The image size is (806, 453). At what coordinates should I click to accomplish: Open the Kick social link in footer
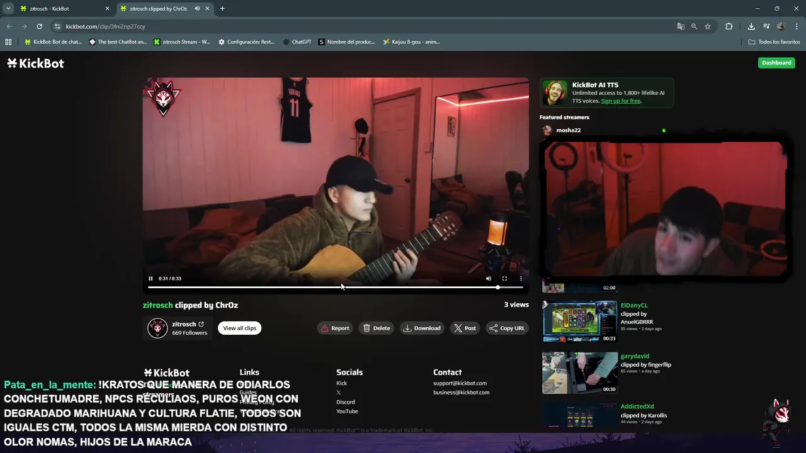pos(341,383)
